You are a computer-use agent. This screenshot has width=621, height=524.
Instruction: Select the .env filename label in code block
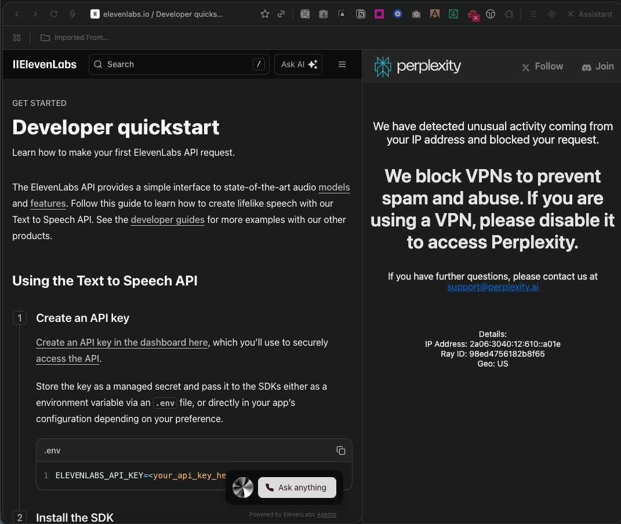(x=52, y=451)
